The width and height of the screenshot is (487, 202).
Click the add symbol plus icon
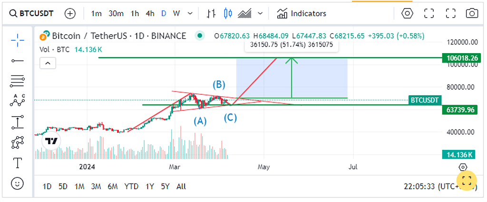[70, 13]
